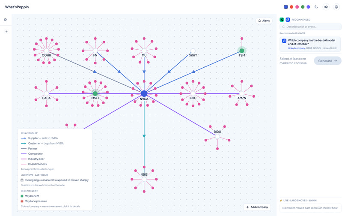Screen dimensions: 345x216
Task: Select the BABA company node
Action: [46, 94]
